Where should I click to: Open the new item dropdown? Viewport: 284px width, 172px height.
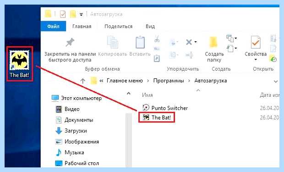[x=232, y=38]
